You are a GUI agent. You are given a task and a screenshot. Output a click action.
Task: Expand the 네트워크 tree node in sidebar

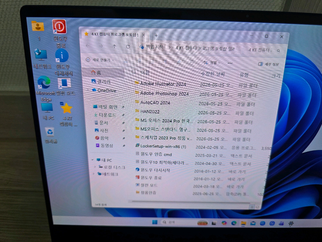[94, 174]
